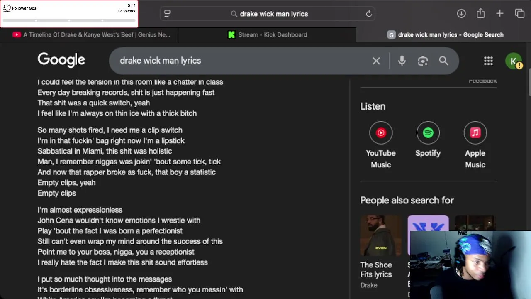Click the Kick favicon on the dashboard tab

tap(231, 35)
